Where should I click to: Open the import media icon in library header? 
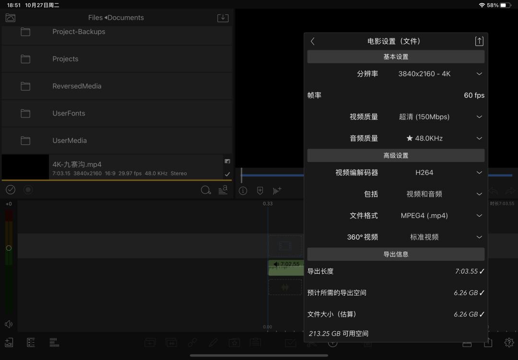click(223, 18)
